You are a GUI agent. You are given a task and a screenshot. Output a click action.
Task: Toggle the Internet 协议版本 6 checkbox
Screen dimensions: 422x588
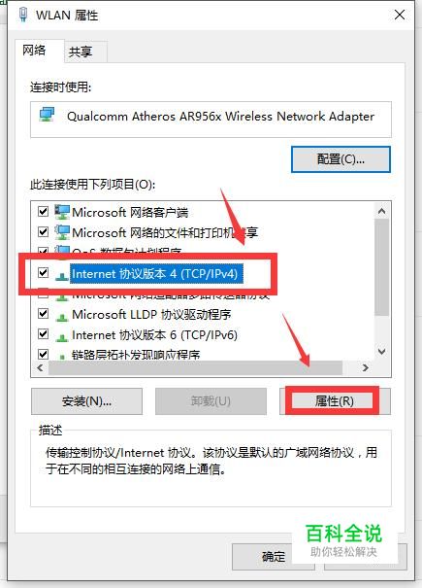(x=44, y=333)
